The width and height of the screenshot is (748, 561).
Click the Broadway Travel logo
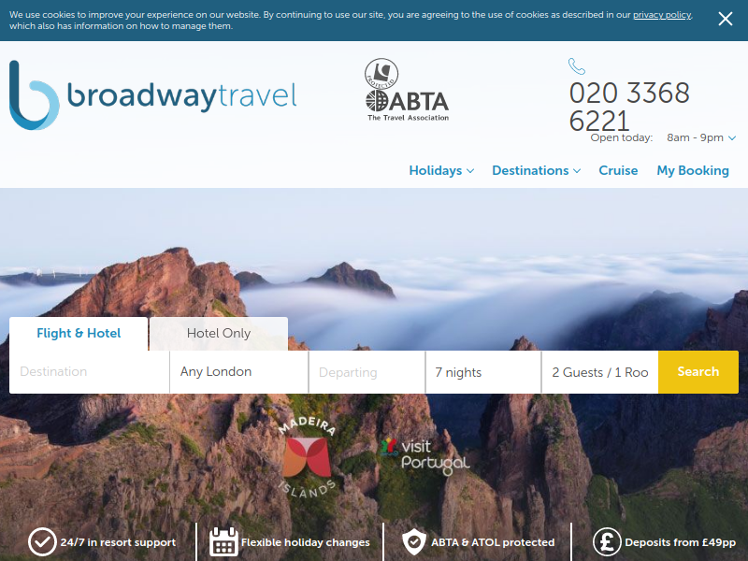click(x=153, y=95)
